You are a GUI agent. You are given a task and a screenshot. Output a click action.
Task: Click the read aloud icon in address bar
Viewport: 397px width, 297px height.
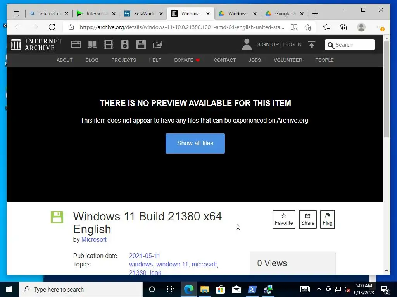(x=294, y=27)
